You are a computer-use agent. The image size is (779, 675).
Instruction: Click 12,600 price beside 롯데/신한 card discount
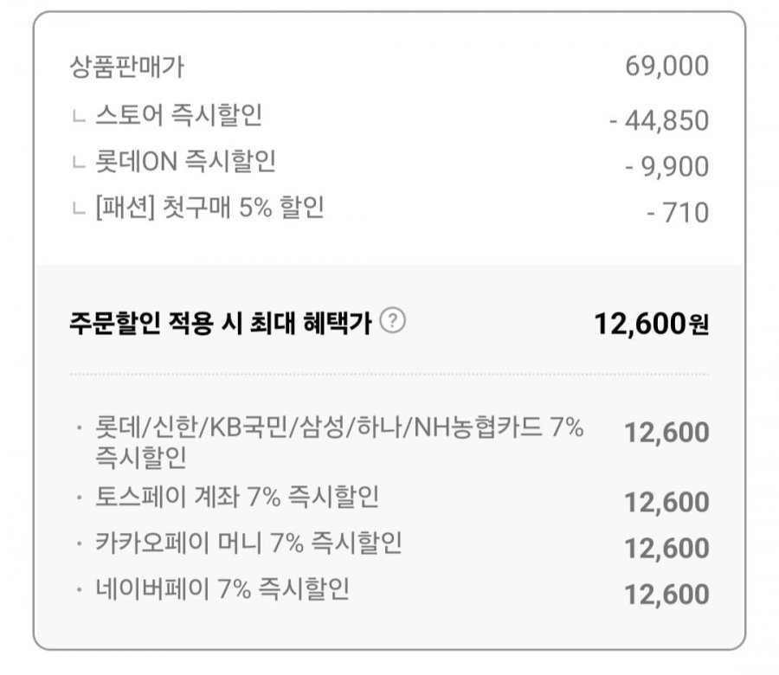click(666, 432)
